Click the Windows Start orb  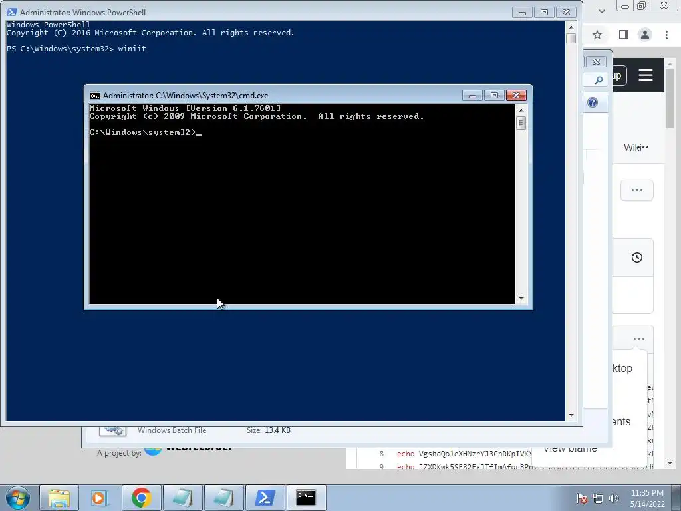[18, 498]
